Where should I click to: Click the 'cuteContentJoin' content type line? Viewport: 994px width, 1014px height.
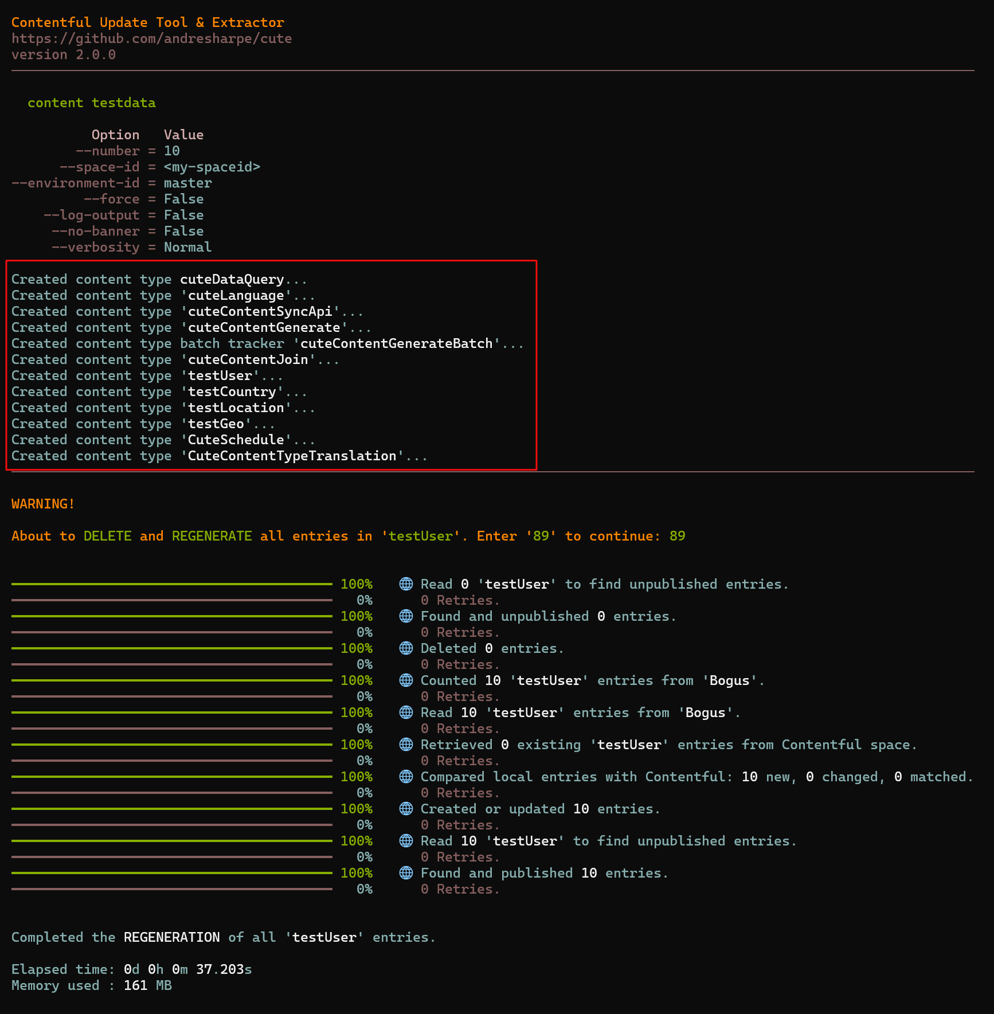click(175, 359)
